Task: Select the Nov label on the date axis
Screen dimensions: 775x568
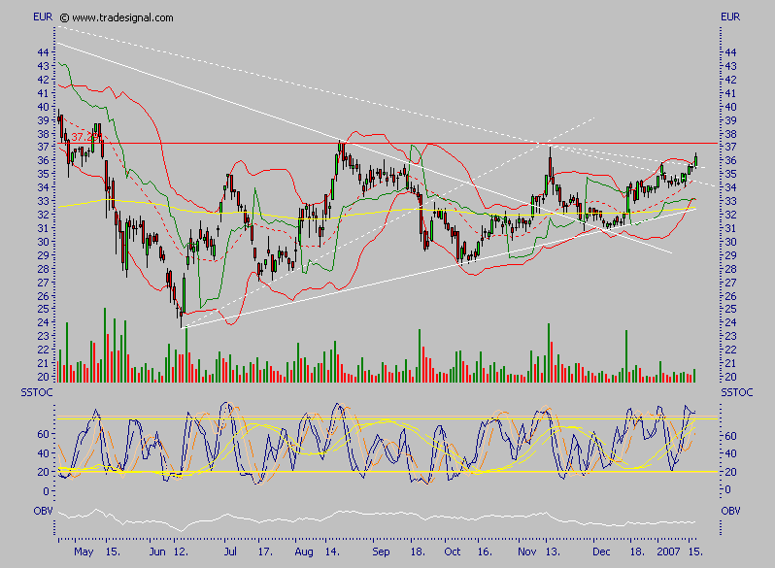Action: point(527,551)
